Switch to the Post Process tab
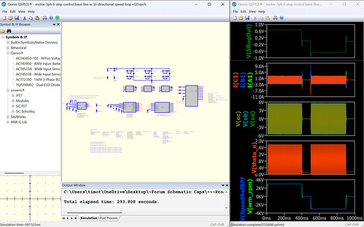 click(x=109, y=218)
